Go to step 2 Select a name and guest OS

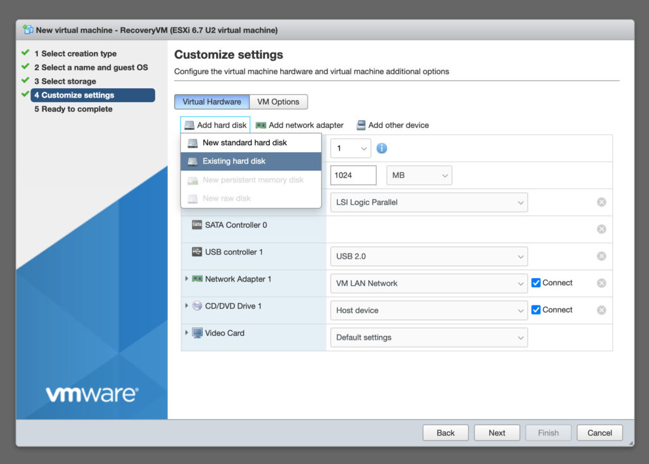[91, 67]
